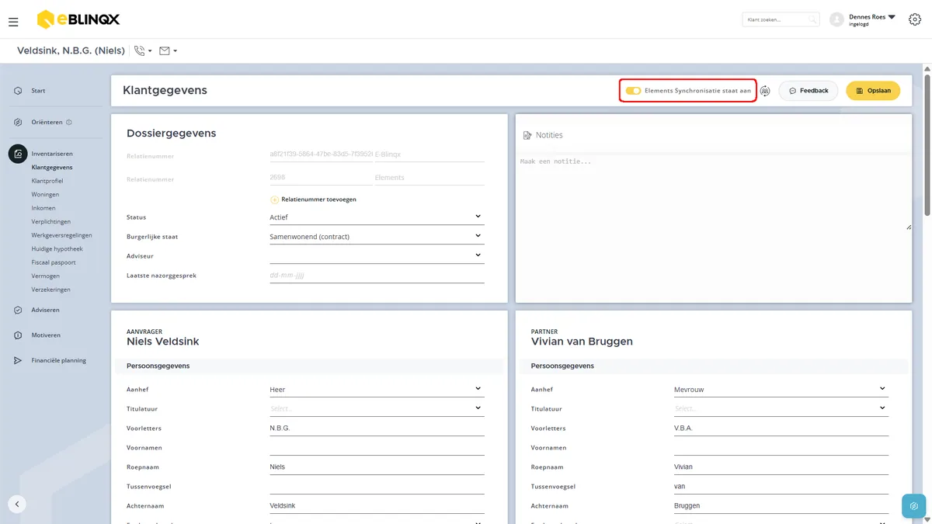Image resolution: width=932 pixels, height=524 pixels.
Task: Go to Klantprofiel in the sidebar
Action: click(47, 181)
